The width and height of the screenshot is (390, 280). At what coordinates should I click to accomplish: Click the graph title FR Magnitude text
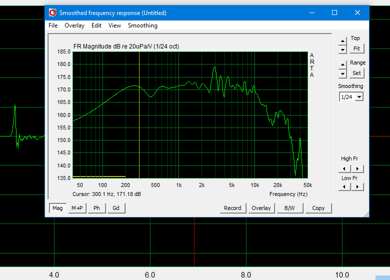pyautogui.click(x=126, y=46)
